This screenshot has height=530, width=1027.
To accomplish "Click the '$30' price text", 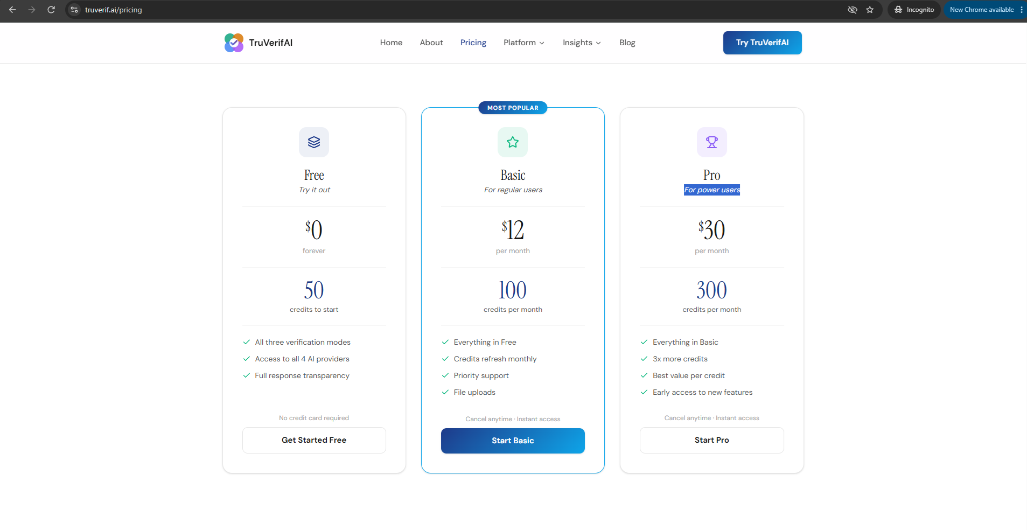I will (x=712, y=230).
